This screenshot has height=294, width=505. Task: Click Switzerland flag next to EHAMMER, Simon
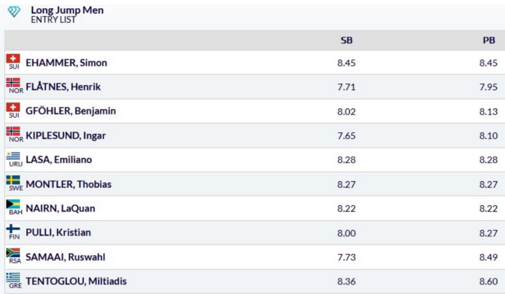point(13,59)
